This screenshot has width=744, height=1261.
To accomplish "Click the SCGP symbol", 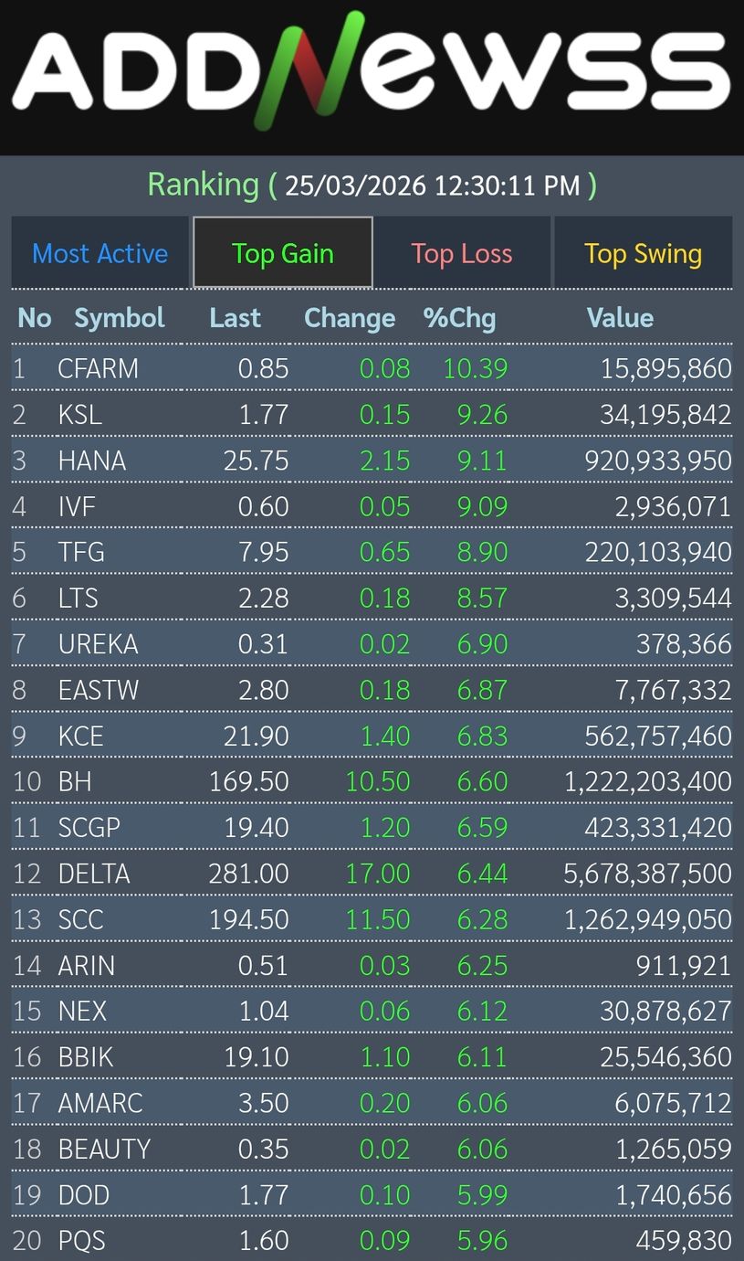I will [89, 828].
